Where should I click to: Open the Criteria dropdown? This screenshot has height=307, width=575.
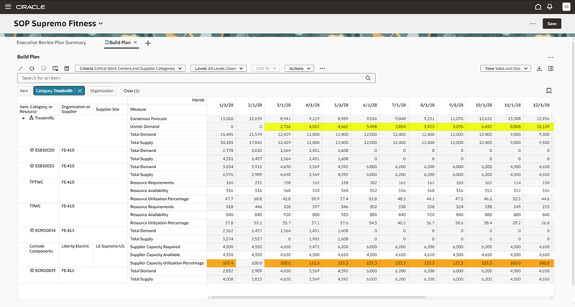click(129, 68)
